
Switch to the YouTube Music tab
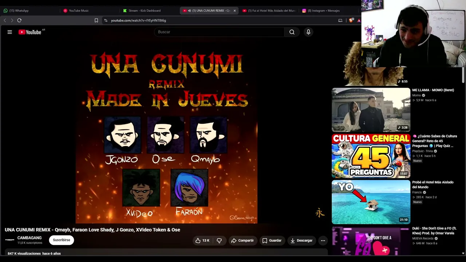89,11
